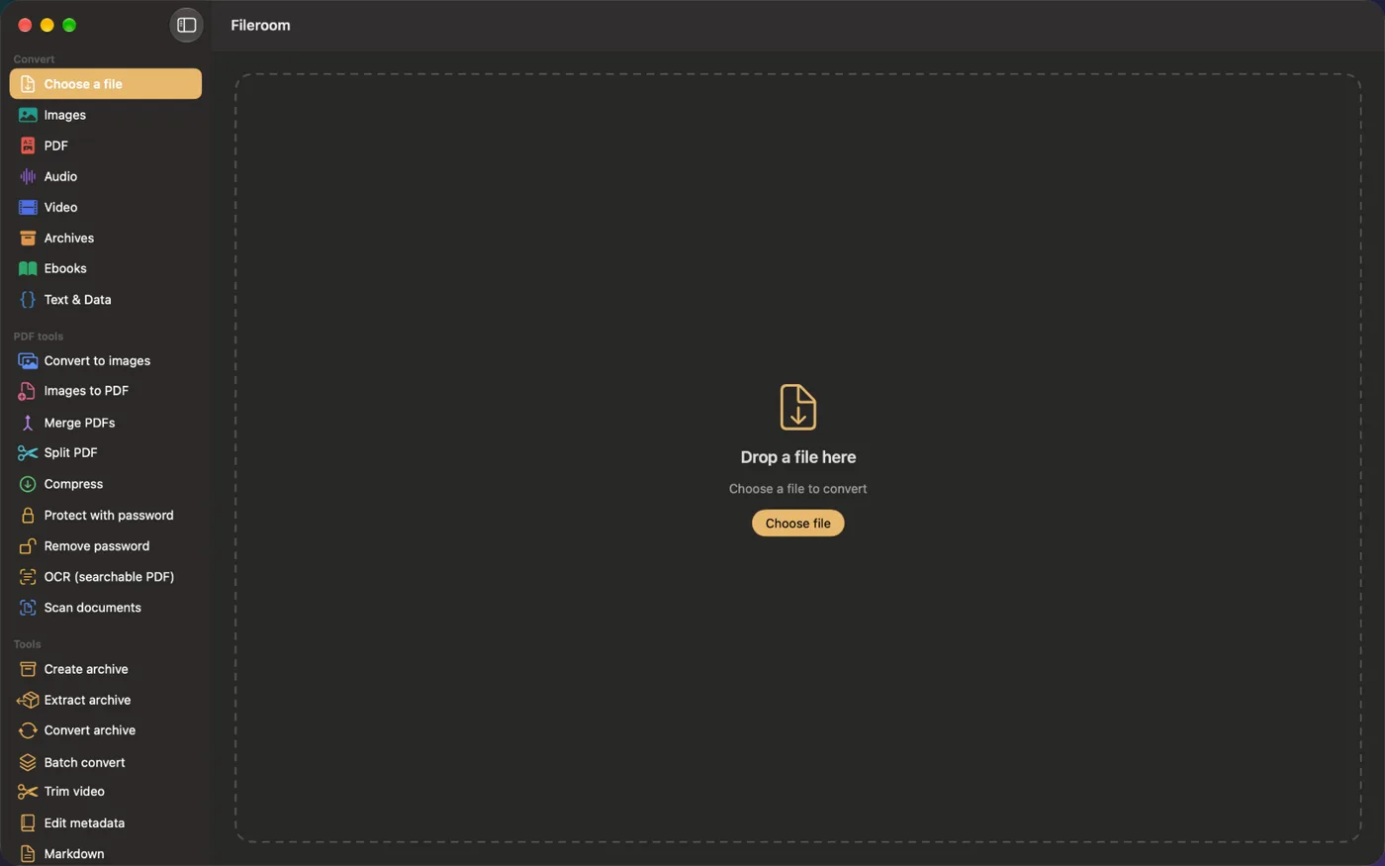Select Compress under PDF tools
Viewport: 1385px width, 866px height.
coord(106,484)
